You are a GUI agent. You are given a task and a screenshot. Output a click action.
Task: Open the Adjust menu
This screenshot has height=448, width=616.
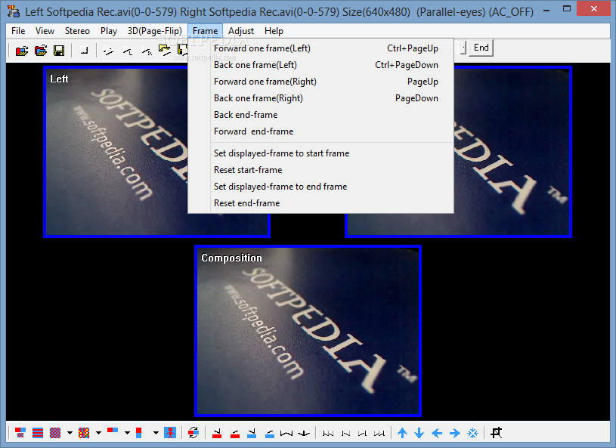click(241, 31)
